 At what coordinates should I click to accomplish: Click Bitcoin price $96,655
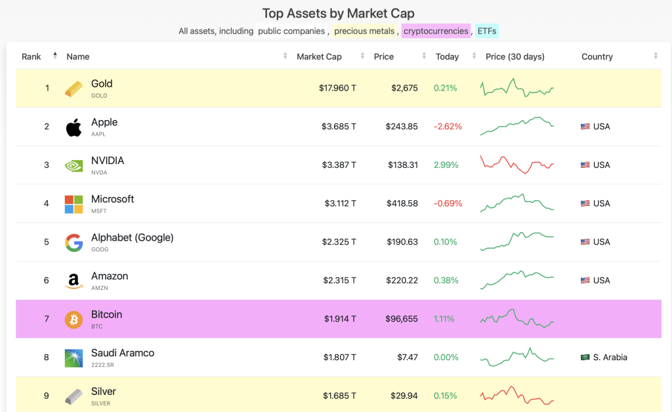click(402, 319)
